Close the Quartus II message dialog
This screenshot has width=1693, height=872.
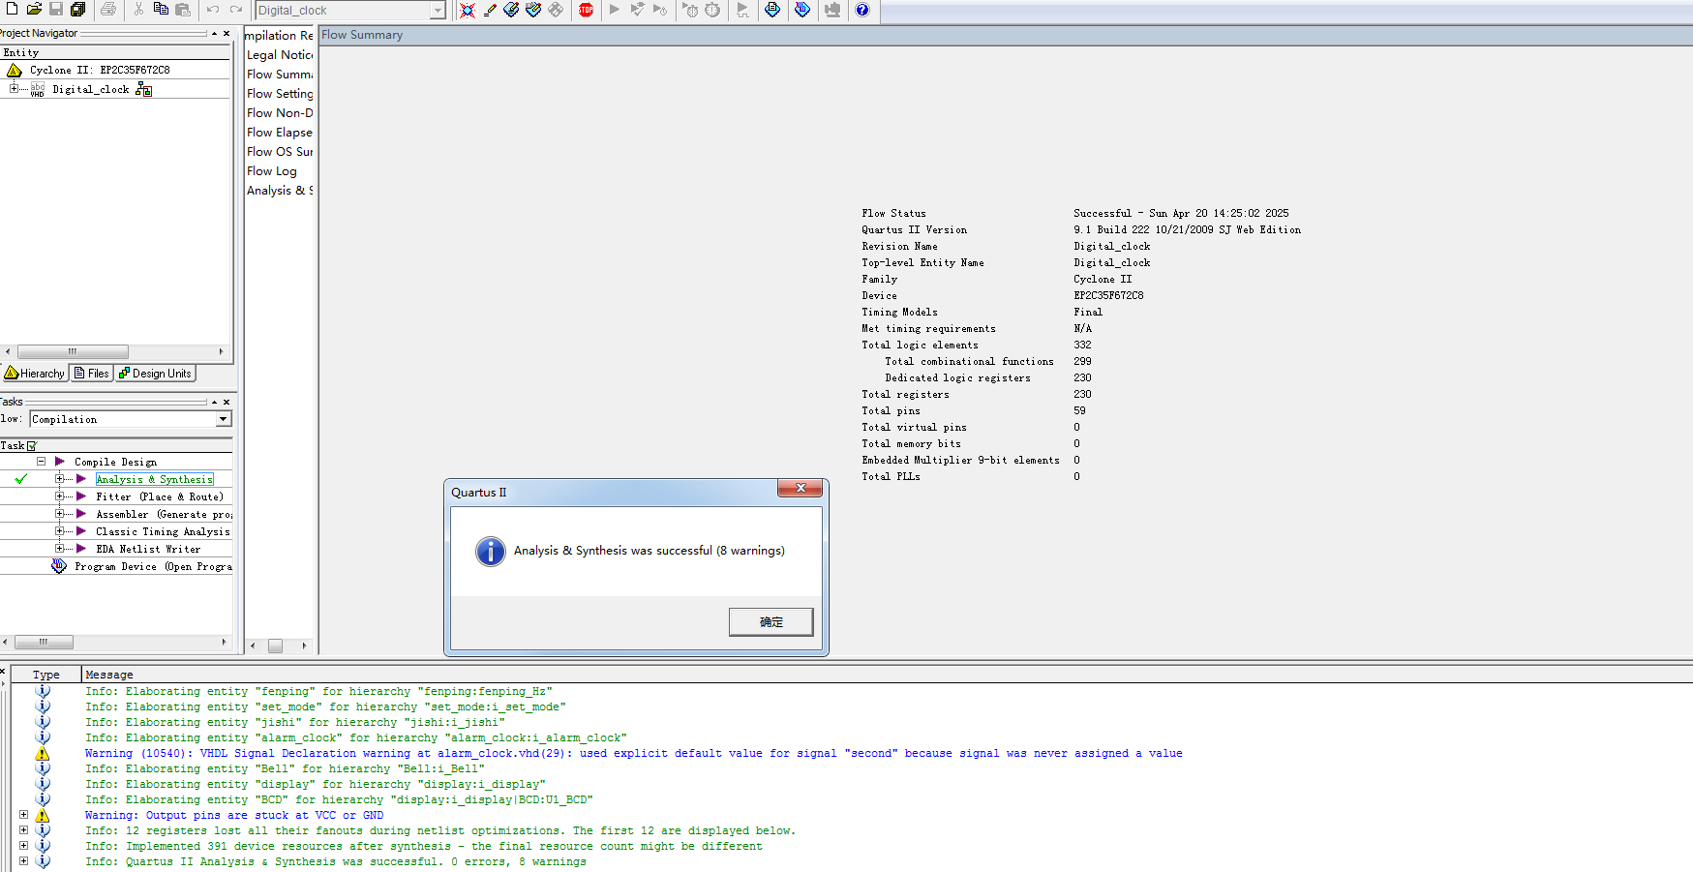(x=801, y=489)
